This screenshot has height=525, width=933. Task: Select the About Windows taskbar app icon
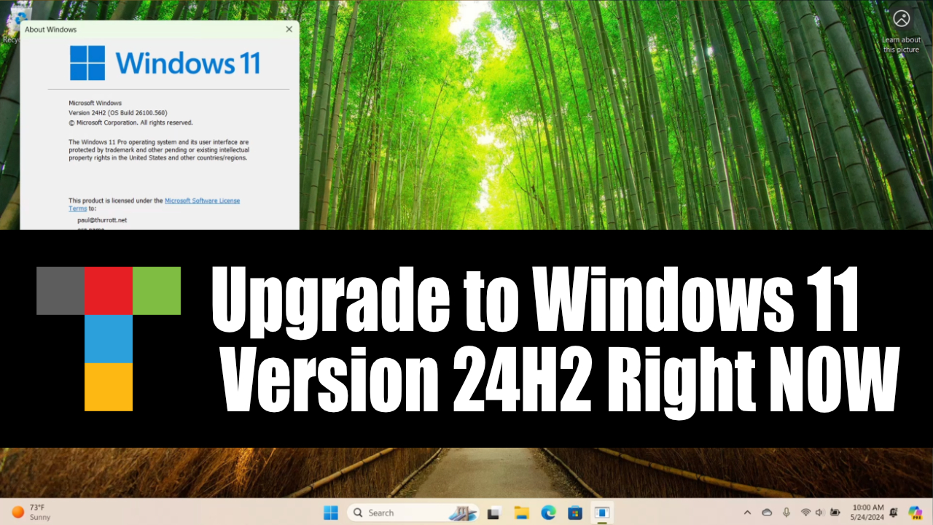pyautogui.click(x=602, y=513)
